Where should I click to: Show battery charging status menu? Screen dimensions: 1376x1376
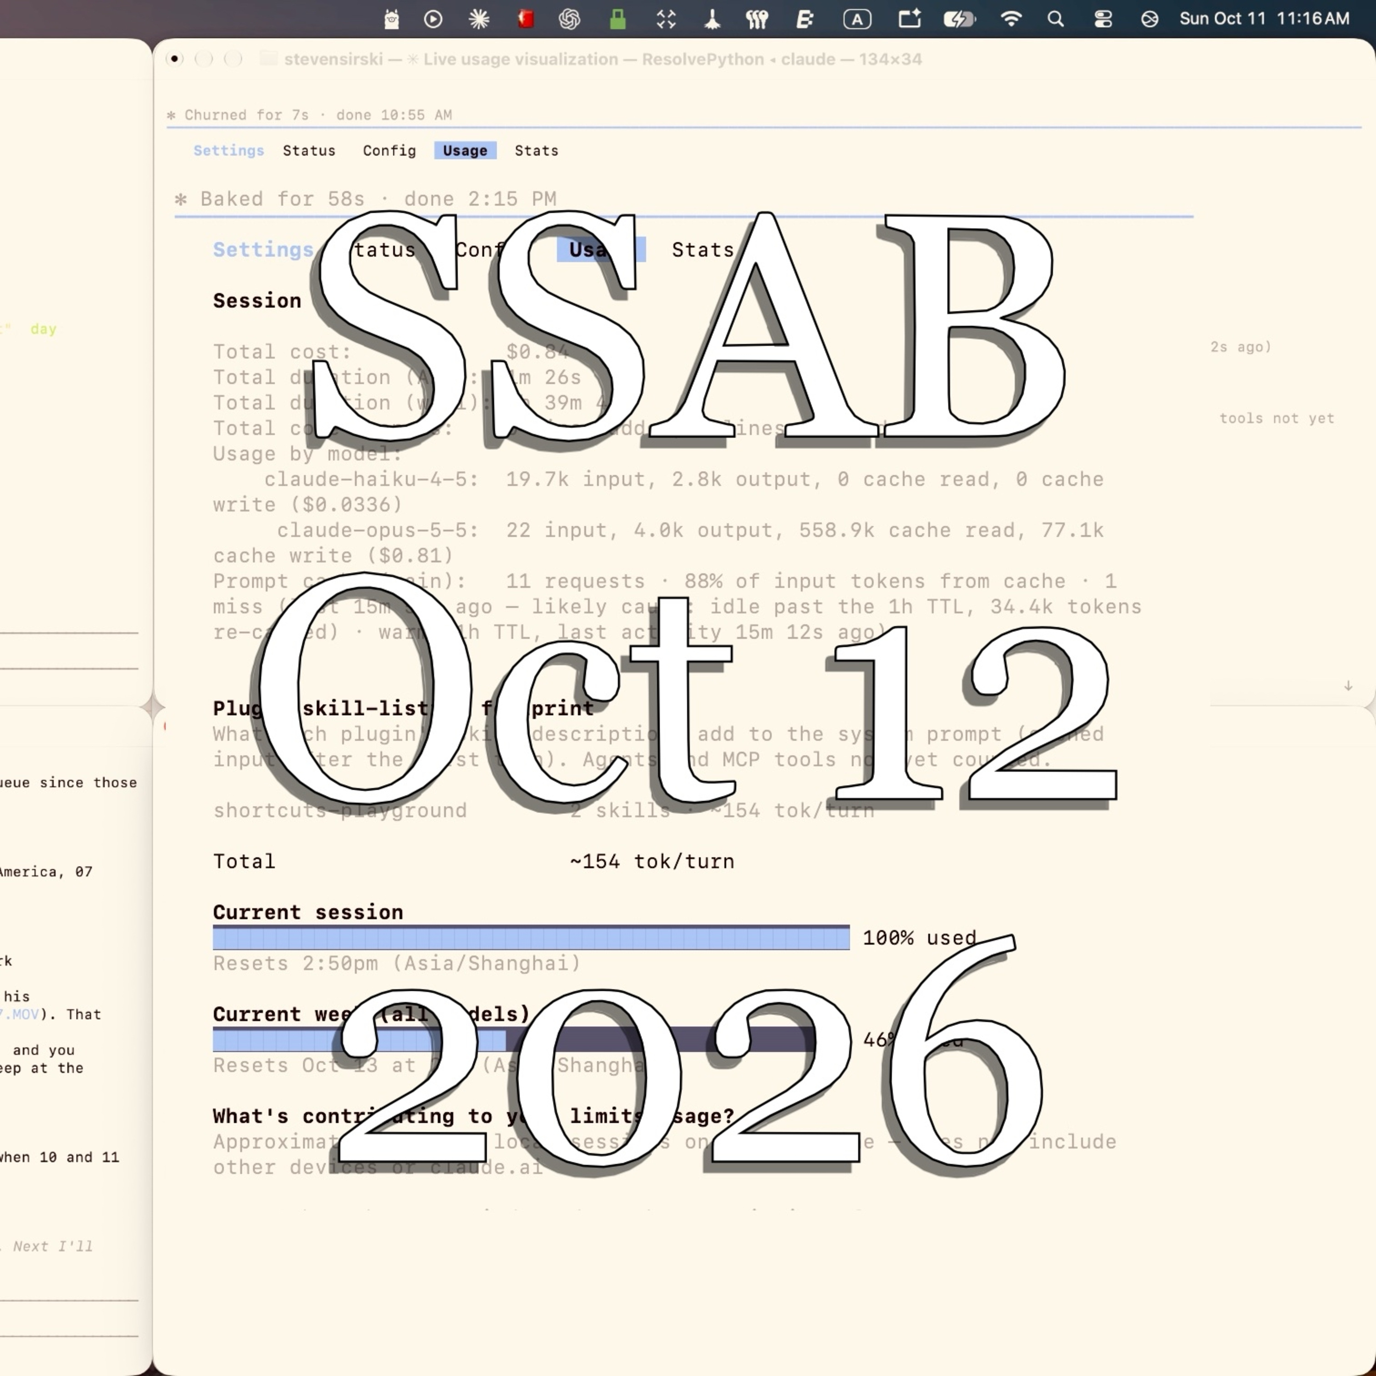[x=959, y=19]
